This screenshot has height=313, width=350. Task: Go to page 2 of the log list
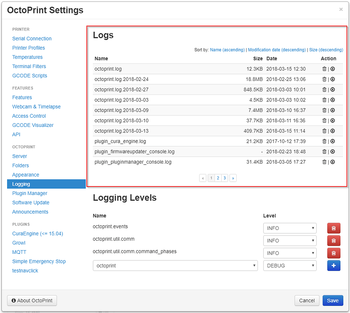pyautogui.click(x=217, y=178)
